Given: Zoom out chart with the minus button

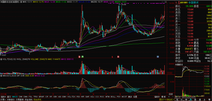Looking at the screenshot, I should pos(172,97).
